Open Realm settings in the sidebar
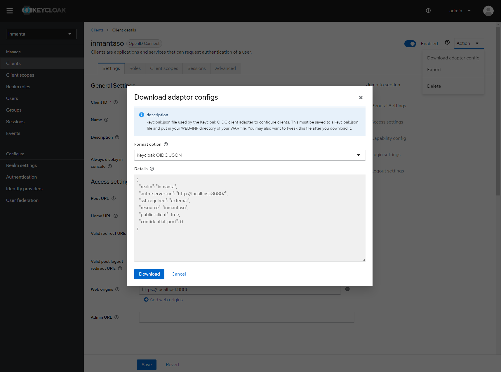Image resolution: width=501 pixels, height=372 pixels. tap(22, 165)
